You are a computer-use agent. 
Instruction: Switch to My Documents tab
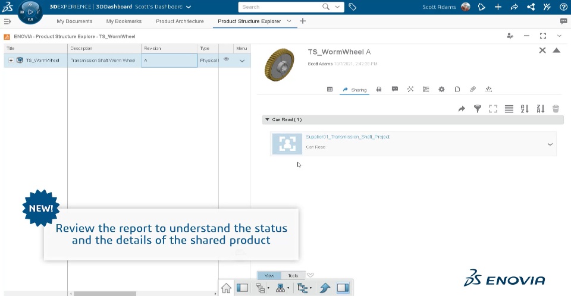pyautogui.click(x=74, y=21)
